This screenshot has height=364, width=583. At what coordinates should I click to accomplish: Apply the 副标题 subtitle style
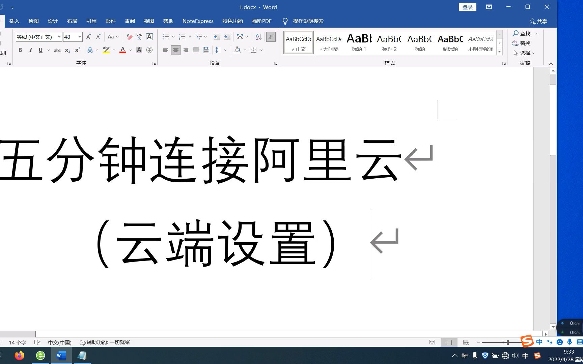tap(450, 42)
